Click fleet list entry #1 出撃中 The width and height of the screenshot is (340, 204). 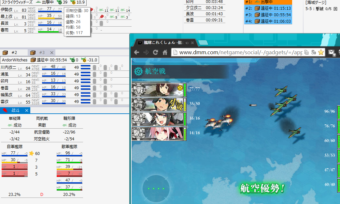coord(268,2)
